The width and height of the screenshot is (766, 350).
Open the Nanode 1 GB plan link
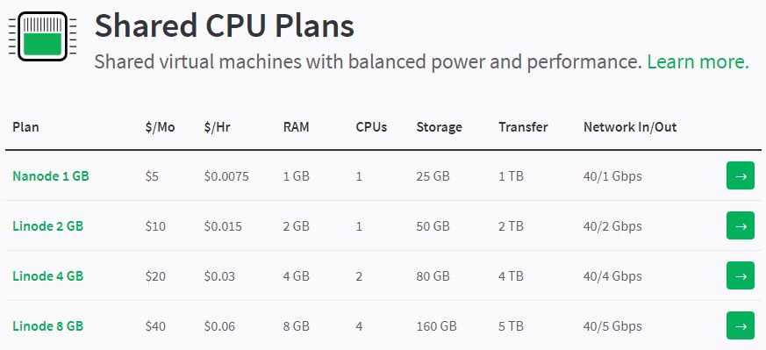(x=51, y=175)
